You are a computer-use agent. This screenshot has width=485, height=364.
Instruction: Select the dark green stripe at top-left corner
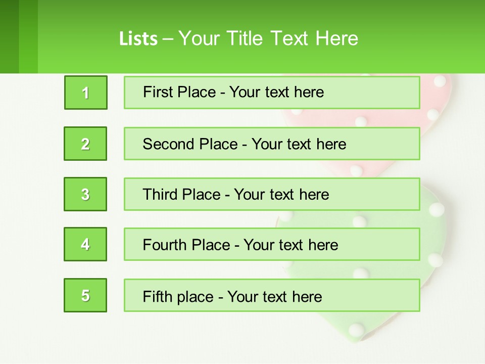coord(9,36)
